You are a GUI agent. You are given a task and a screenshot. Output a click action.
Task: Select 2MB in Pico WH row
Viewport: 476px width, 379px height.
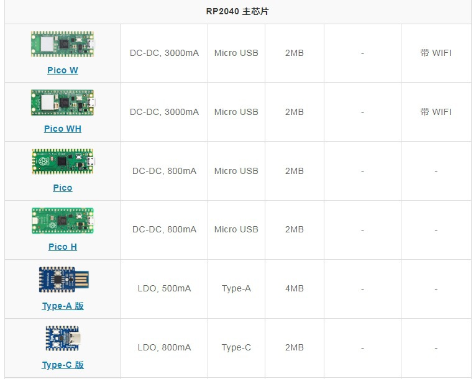[295, 112]
